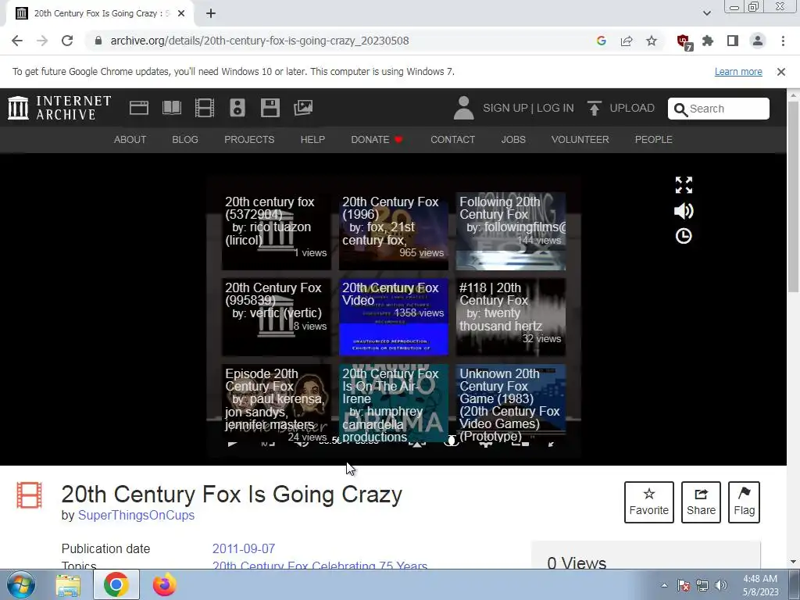Screen dimensions: 800x600
Task: Open the VOLUNTEER menu item
Action: 580,139
